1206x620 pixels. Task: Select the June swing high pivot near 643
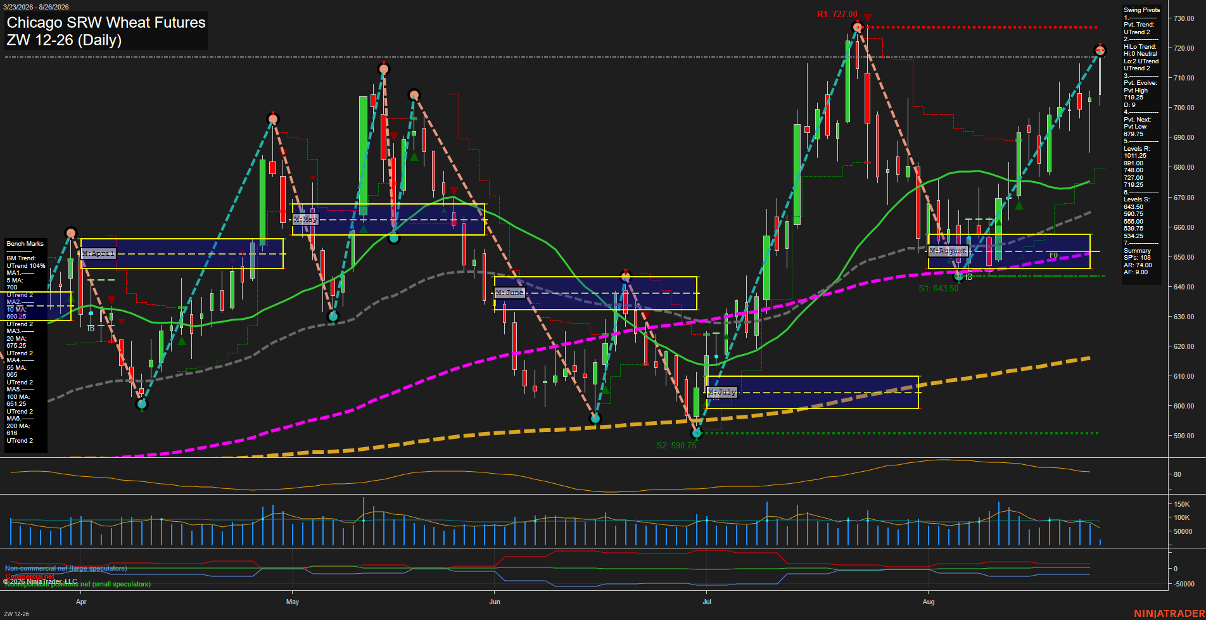coord(626,277)
